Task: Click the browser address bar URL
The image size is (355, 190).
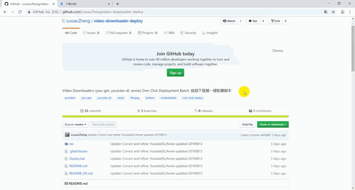Action: 103,12
